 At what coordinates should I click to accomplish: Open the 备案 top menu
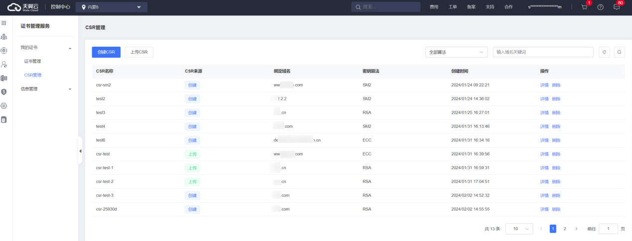(471, 7)
